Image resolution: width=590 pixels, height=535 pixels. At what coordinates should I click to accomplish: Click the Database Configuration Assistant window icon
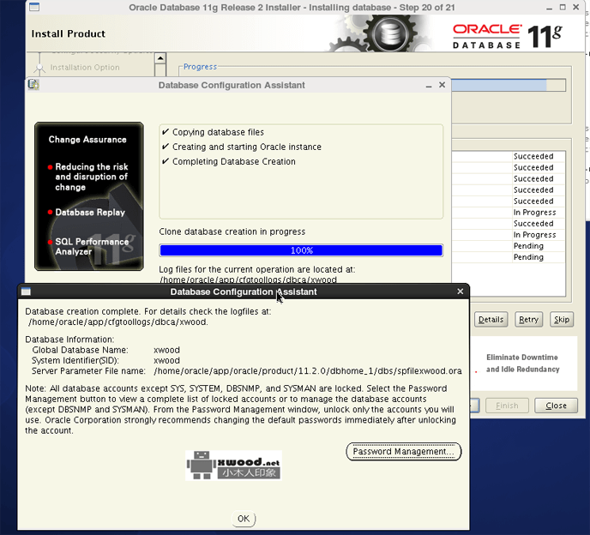click(33, 85)
